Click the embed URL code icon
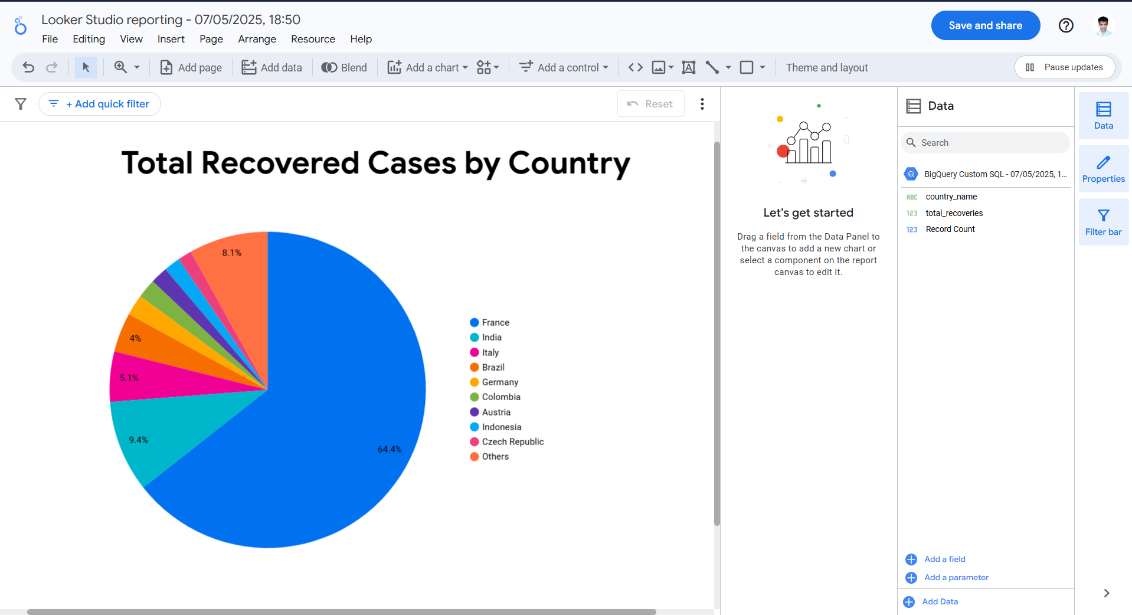The width and height of the screenshot is (1132, 615). [x=635, y=67]
